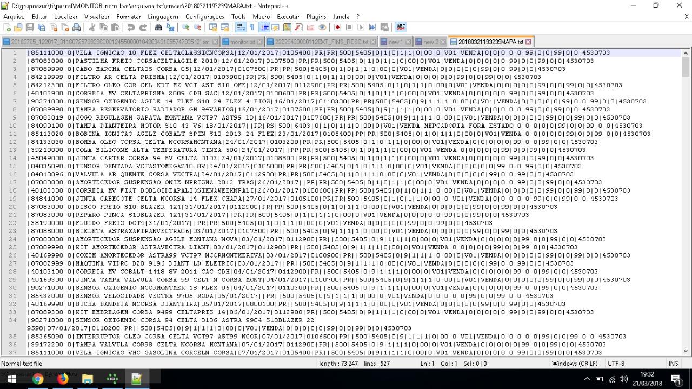Click Run Macro Multiple Times icon

pos(372,28)
